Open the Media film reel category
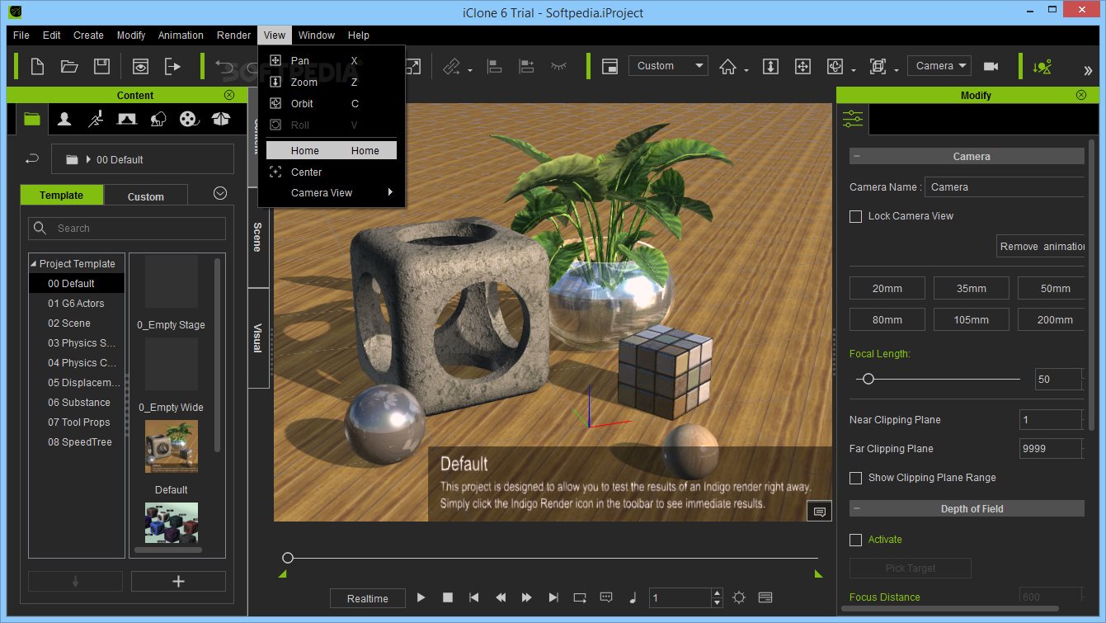Image resolution: width=1106 pixels, height=623 pixels. tap(190, 120)
